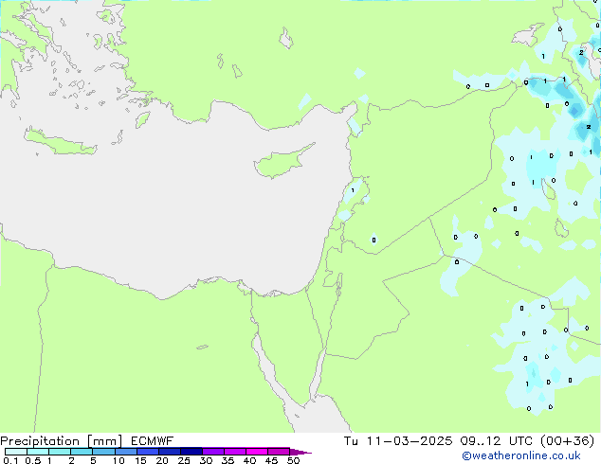The height and width of the screenshot is (464, 601).
Task: Pick the 45–50 mm legend swatch
Action: tap(279, 452)
